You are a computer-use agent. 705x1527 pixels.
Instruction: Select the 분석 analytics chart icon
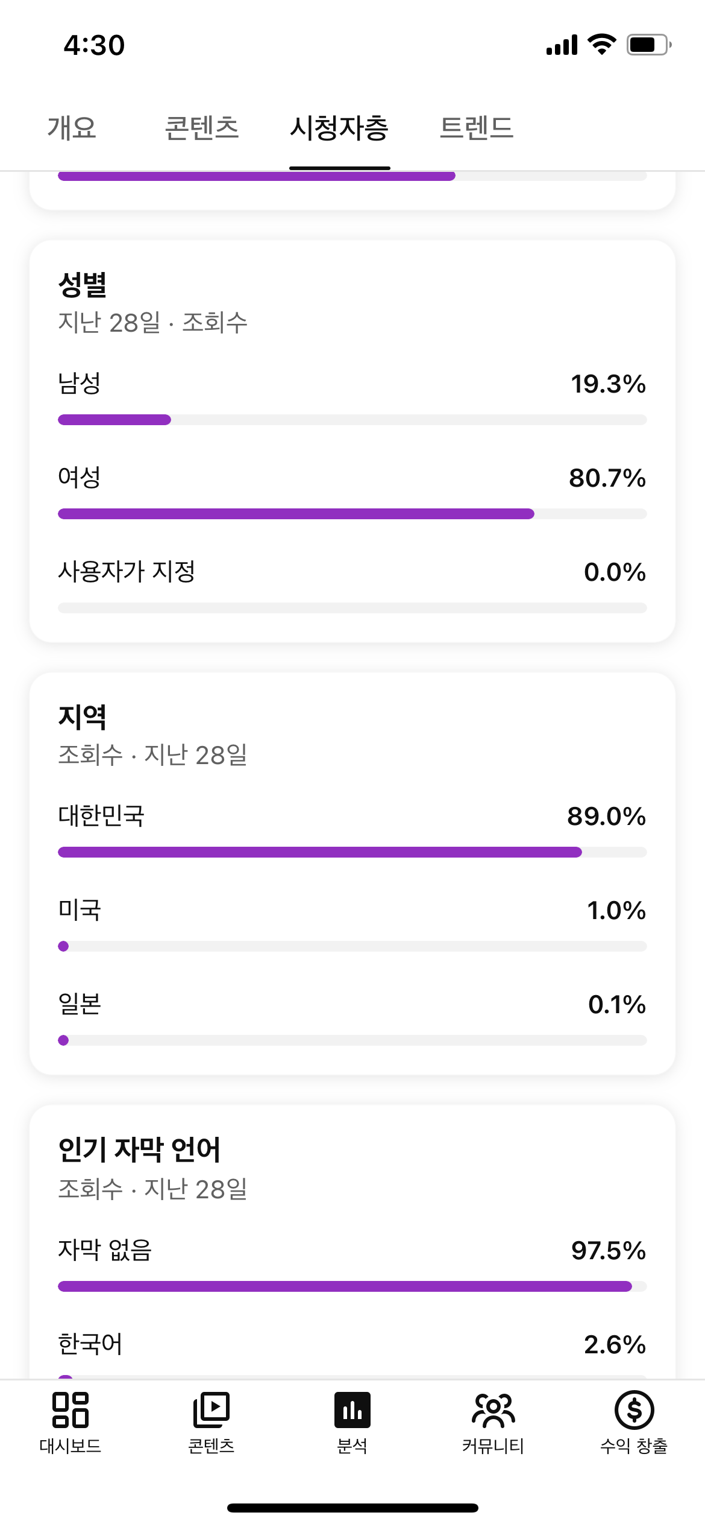click(352, 1409)
